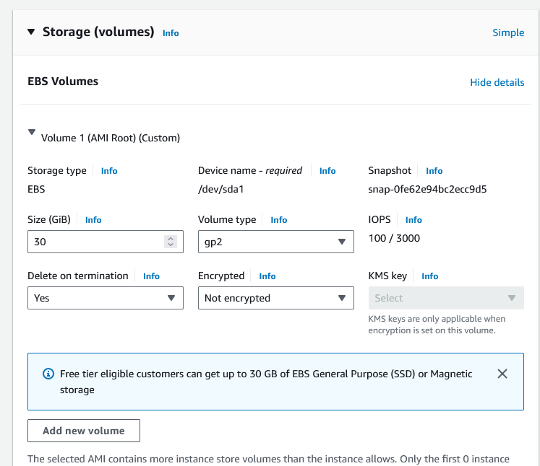The image size is (540, 466).
Task: Open the Delete on termination dropdown
Action: [105, 298]
